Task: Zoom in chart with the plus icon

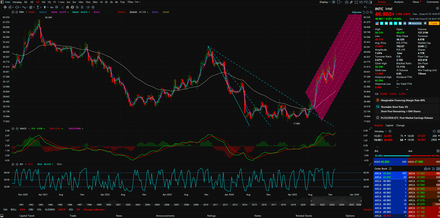Action: [x=371, y=12]
